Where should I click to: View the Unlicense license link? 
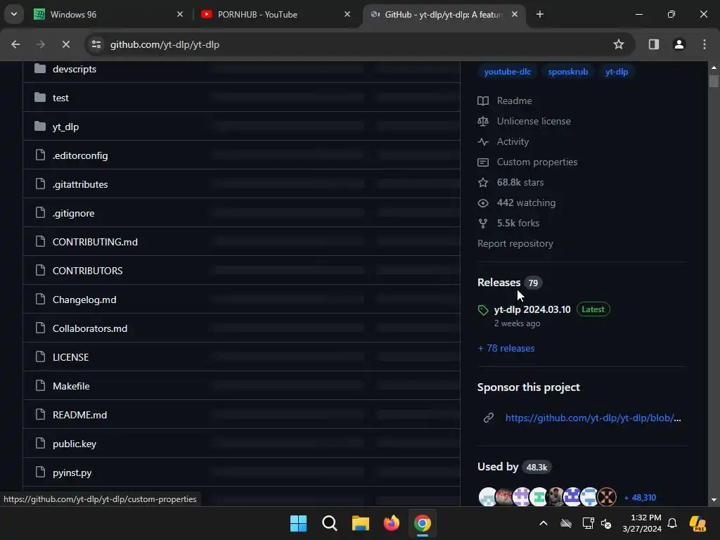(x=534, y=121)
